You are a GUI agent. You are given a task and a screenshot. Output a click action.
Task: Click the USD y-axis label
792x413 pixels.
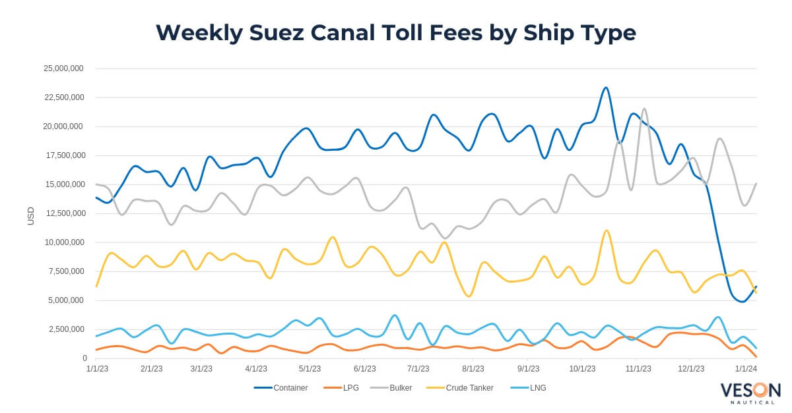point(31,216)
